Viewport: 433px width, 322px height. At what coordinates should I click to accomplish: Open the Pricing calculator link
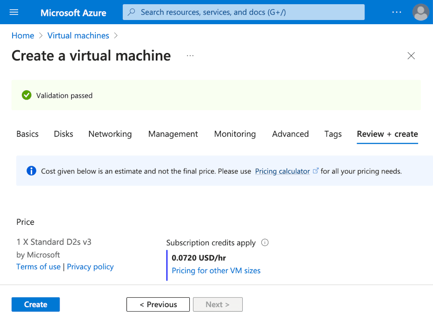(x=282, y=171)
